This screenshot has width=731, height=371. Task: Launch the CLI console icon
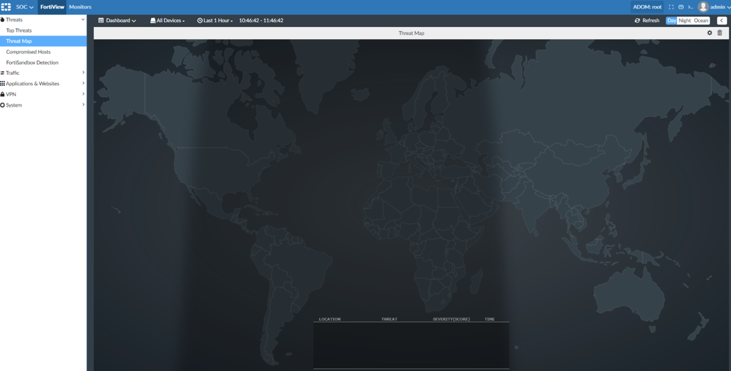690,7
